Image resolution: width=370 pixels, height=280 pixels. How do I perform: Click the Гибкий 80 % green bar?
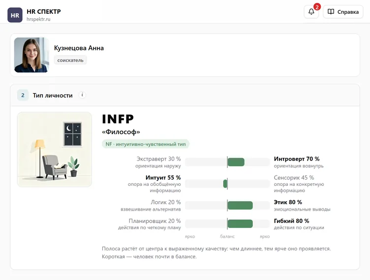coord(240,224)
